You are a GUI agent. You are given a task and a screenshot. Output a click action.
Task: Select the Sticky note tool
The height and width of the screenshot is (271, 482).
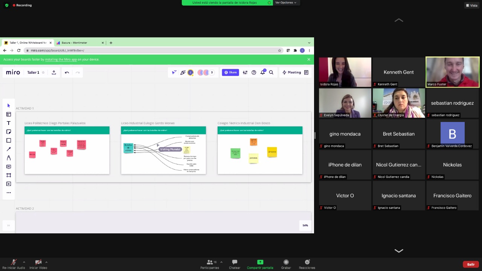pos(9,132)
